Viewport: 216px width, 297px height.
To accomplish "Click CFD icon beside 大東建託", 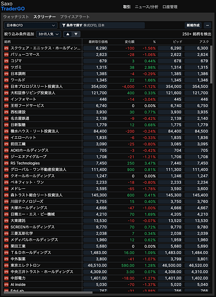I will 6,221.
